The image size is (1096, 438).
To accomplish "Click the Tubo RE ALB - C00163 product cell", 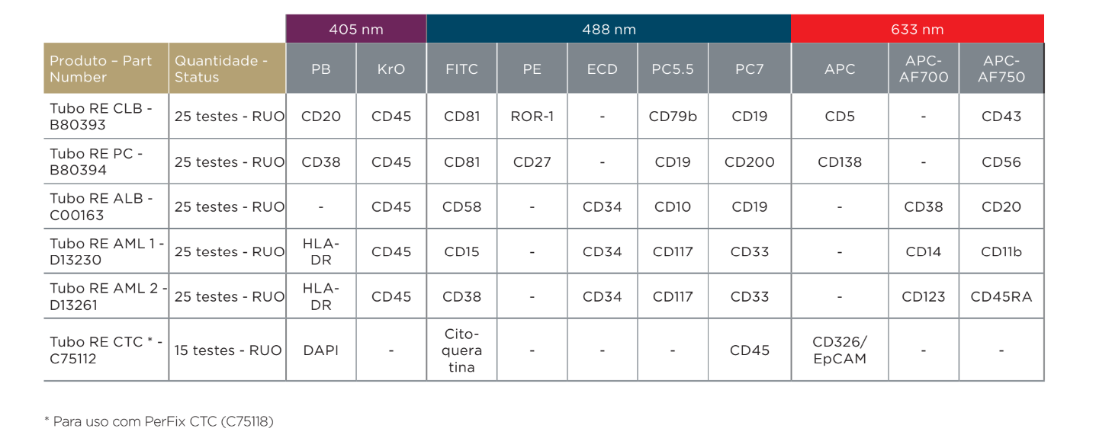I will [x=105, y=206].
